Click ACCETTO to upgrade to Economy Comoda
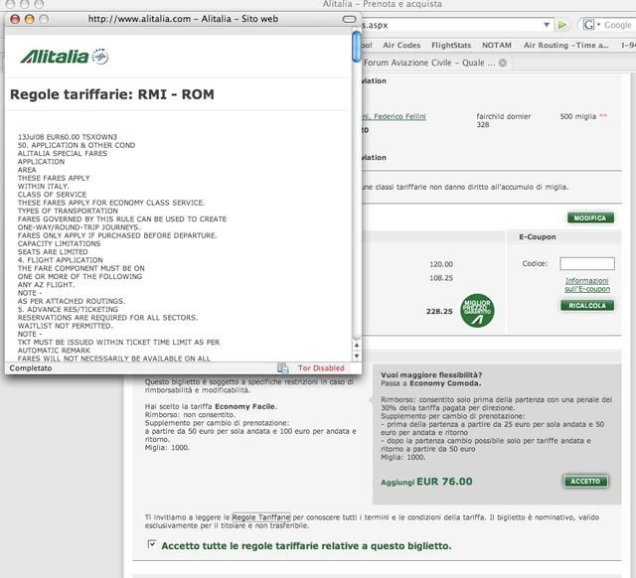The width and height of the screenshot is (636, 578). [x=585, y=481]
